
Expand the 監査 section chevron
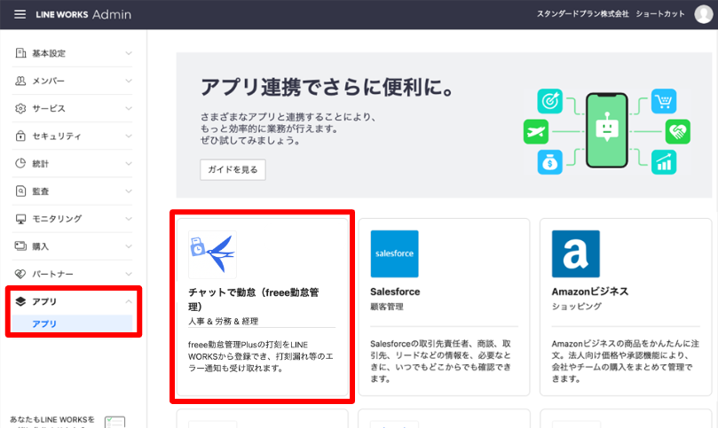point(129,191)
